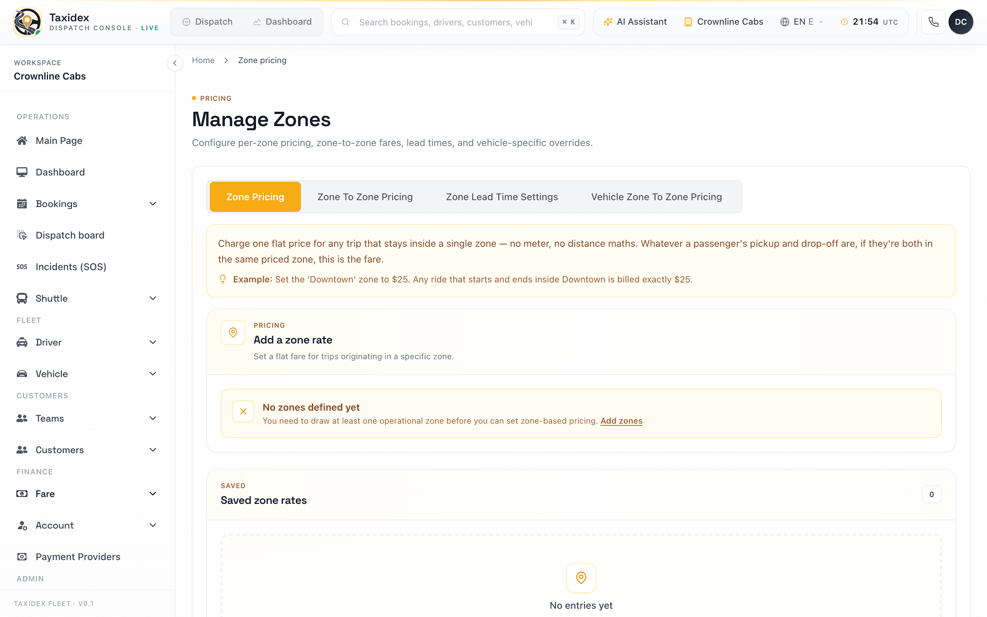Viewport: 987px width, 617px height.
Task: Focus the bookings search field
Action: click(446, 22)
